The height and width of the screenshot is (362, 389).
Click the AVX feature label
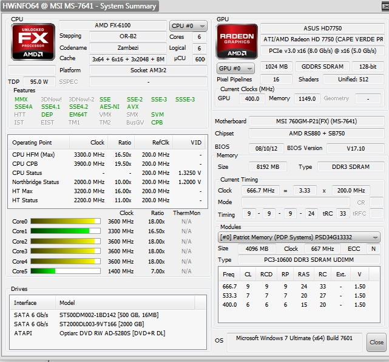click(133, 107)
